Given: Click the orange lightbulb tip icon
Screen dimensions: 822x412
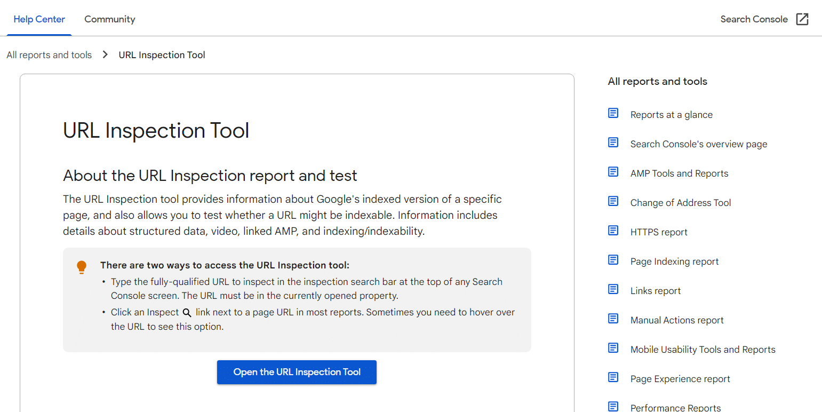Looking at the screenshot, I should [82, 267].
